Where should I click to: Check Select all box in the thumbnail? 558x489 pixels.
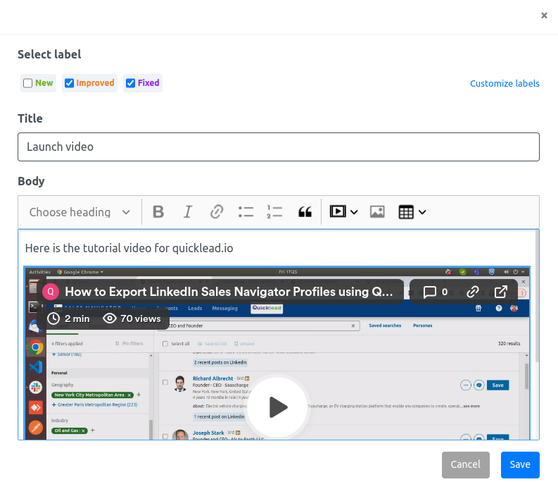pos(165,344)
